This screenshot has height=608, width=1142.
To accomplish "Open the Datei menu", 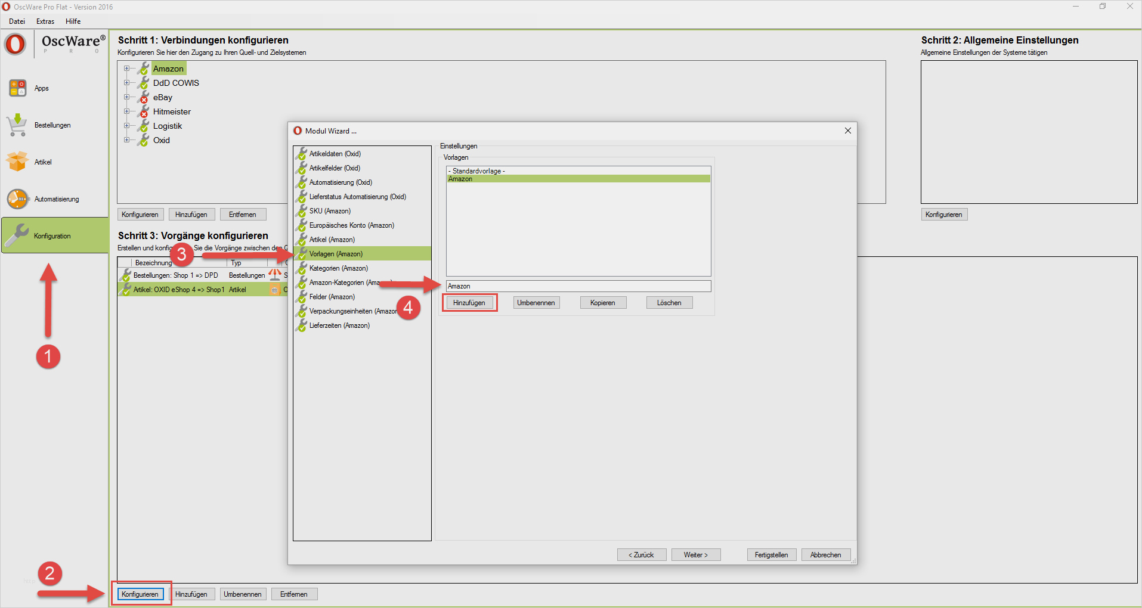I will pos(17,21).
